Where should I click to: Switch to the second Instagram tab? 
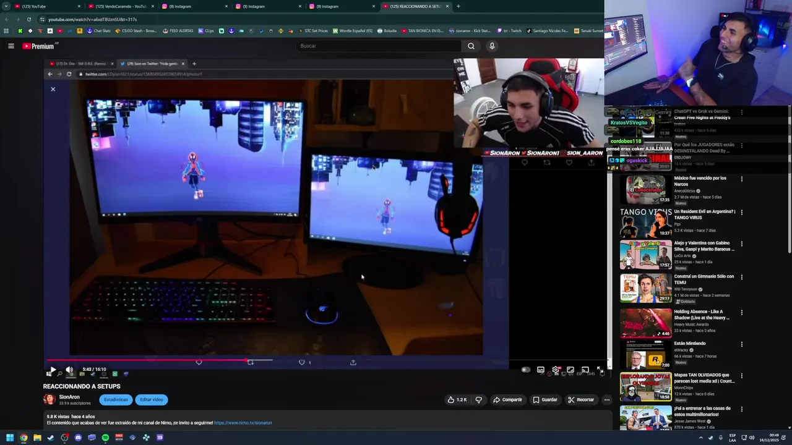click(268, 6)
